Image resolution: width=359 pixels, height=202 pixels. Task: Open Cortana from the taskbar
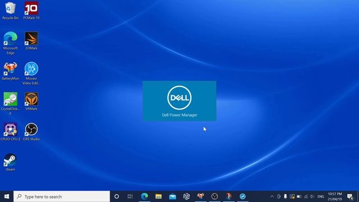117,196
